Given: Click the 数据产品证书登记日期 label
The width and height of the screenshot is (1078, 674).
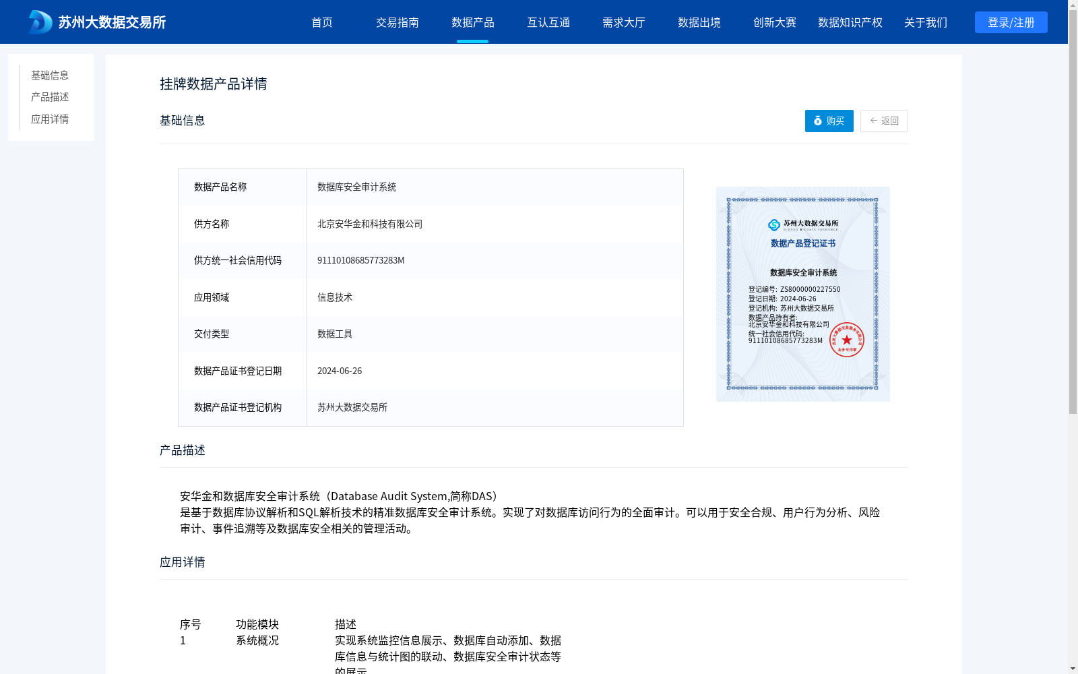Looking at the screenshot, I should [x=238, y=371].
